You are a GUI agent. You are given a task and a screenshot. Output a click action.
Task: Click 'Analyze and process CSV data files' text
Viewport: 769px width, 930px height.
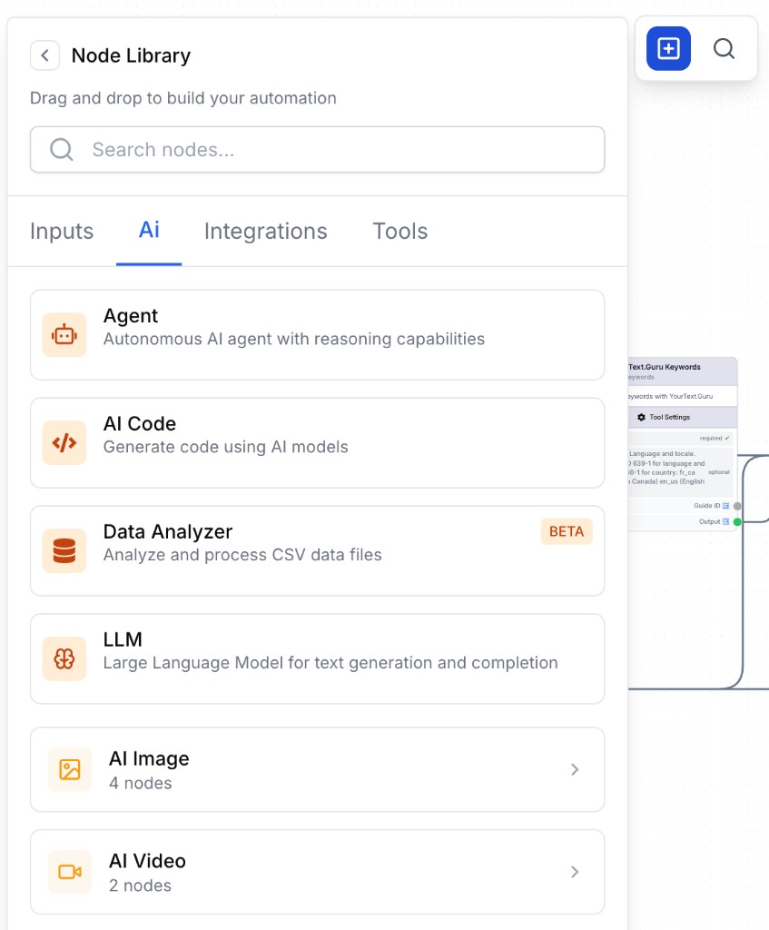click(x=242, y=555)
